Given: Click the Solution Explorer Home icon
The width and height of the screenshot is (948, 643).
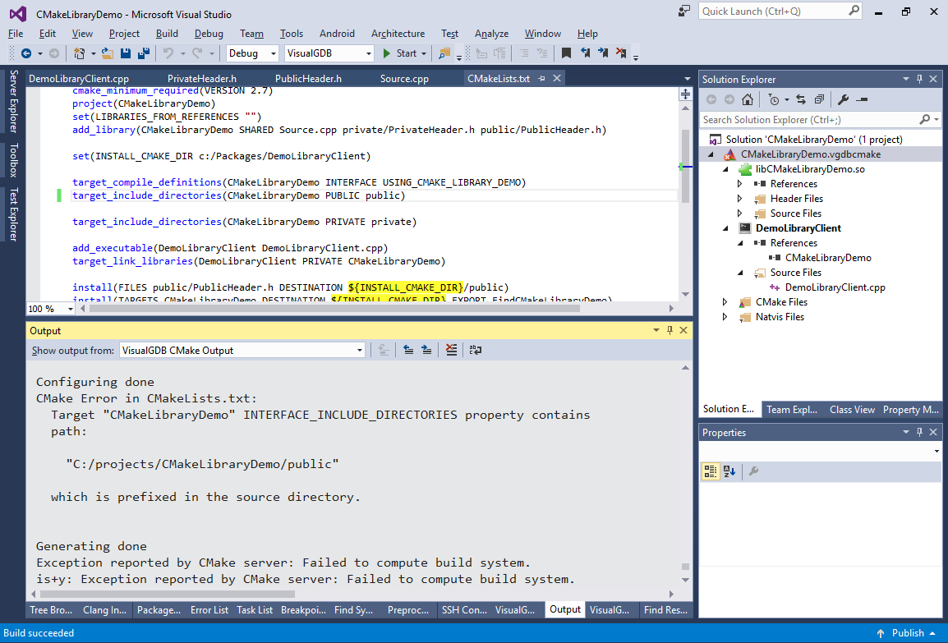Looking at the screenshot, I should pyautogui.click(x=748, y=99).
